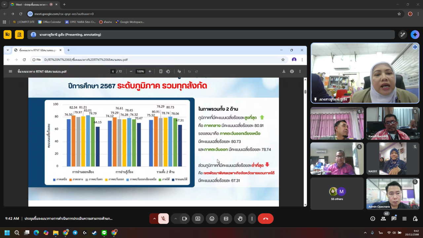The height and width of the screenshot is (238, 423).
Task: Toggle the camera off
Action: [184, 218]
